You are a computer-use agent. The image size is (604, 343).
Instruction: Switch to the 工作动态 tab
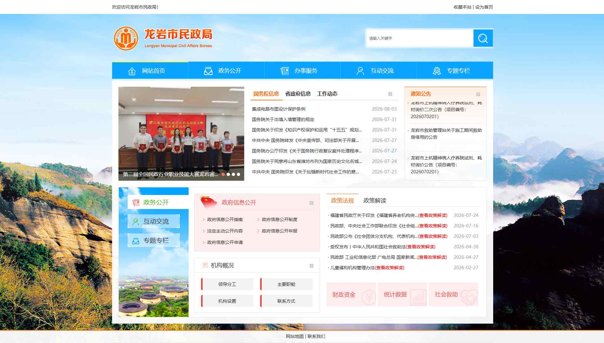(327, 94)
